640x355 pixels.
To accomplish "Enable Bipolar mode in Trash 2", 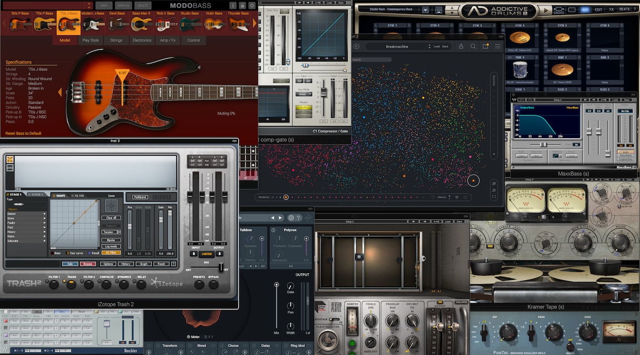I will point(111,240).
